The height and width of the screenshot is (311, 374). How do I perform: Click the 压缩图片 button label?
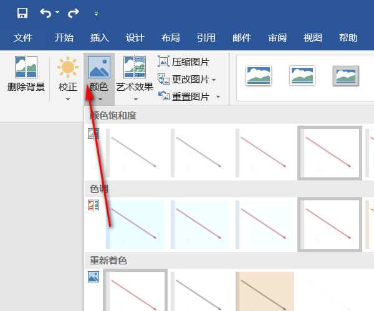pyautogui.click(x=191, y=62)
